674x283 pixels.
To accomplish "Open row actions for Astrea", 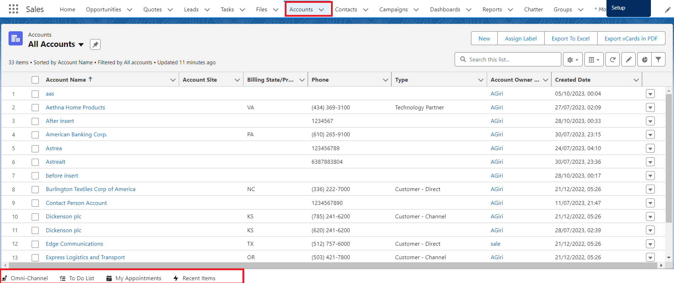I will click(650, 148).
